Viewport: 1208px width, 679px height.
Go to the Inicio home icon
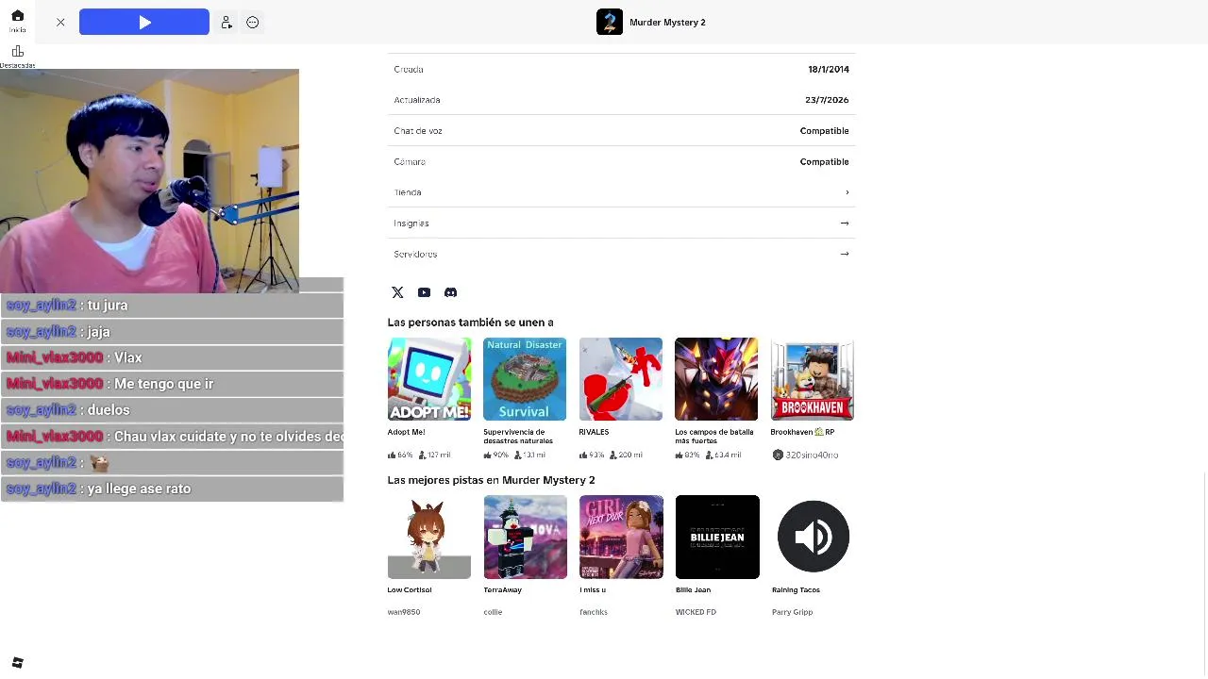(x=17, y=16)
